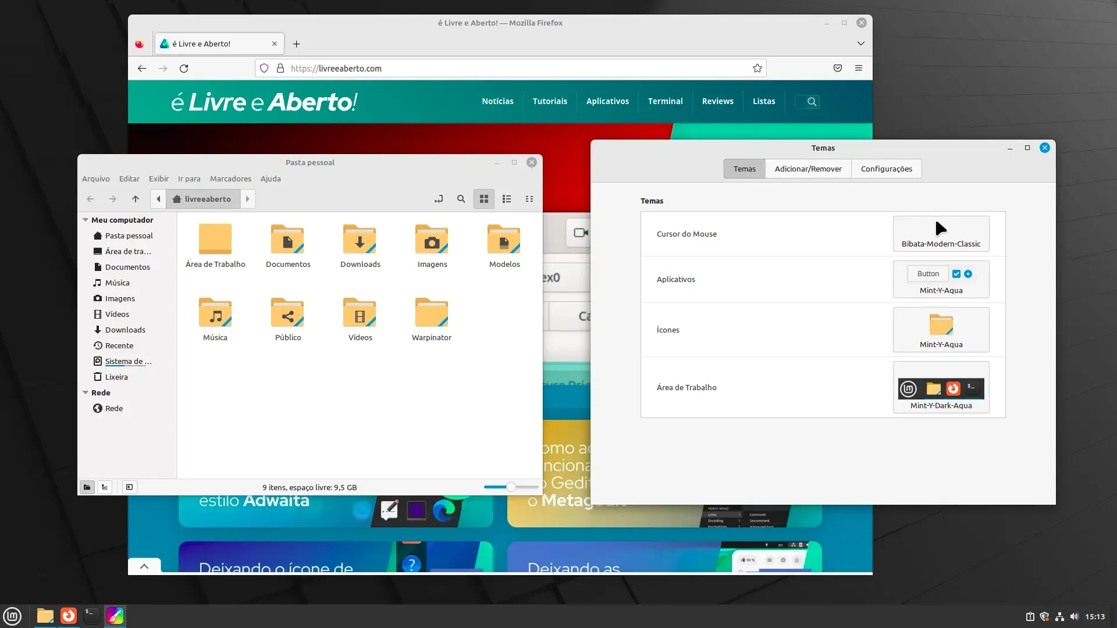Image resolution: width=1117 pixels, height=628 pixels.
Task: Click the network icon in system tray
Action: pyautogui.click(x=1059, y=617)
